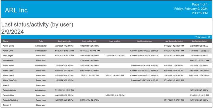Select the Name column header
This screenshot has width=213, height=108.
pos(6,41)
